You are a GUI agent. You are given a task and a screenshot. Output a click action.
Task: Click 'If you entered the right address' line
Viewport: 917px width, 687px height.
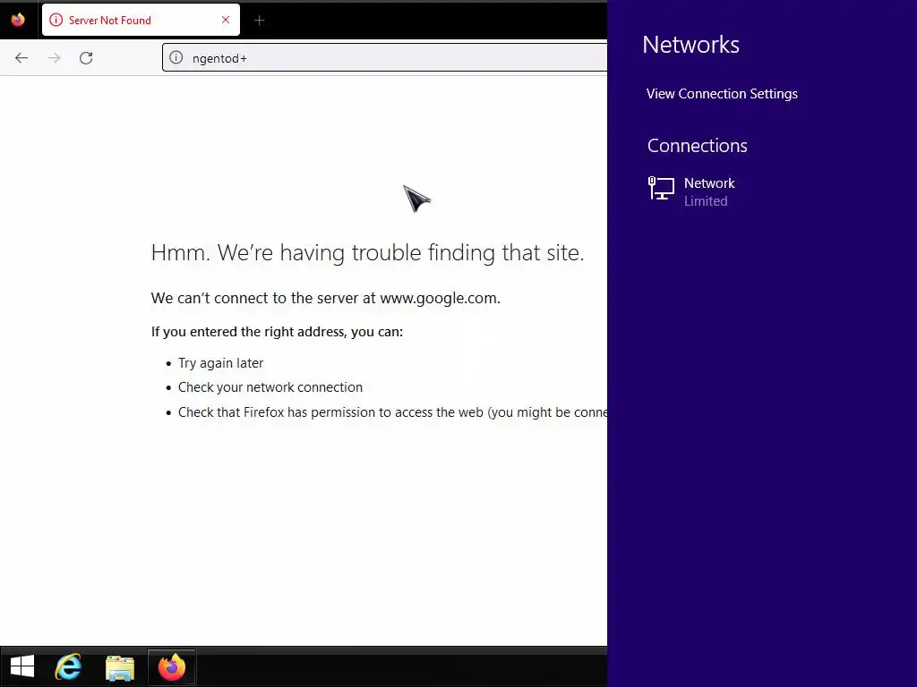pyautogui.click(x=277, y=332)
